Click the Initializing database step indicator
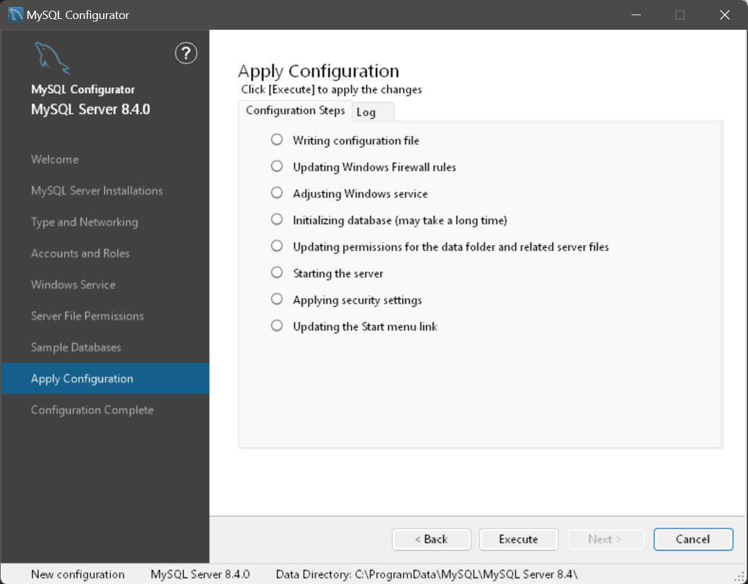 tap(277, 220)
